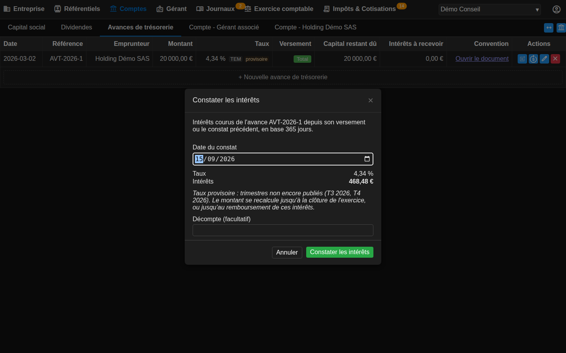The height and width of the screenshot is (353, 566).
Task: Click the blue horizontal arrows icon
Action: [549, 28]
